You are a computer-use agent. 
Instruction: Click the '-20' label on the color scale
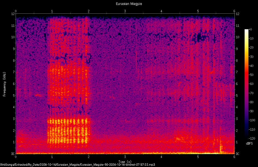(251, 48)
